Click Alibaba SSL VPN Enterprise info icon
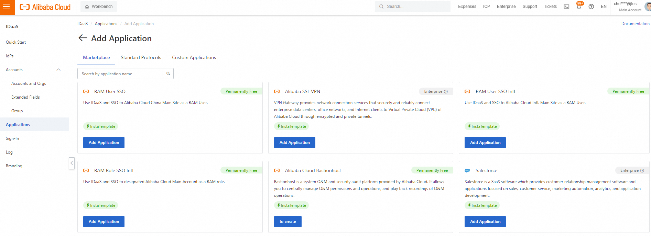 click(446, 91)
